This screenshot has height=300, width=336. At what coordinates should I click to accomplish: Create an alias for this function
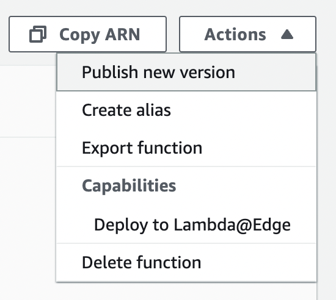point(186,110)
